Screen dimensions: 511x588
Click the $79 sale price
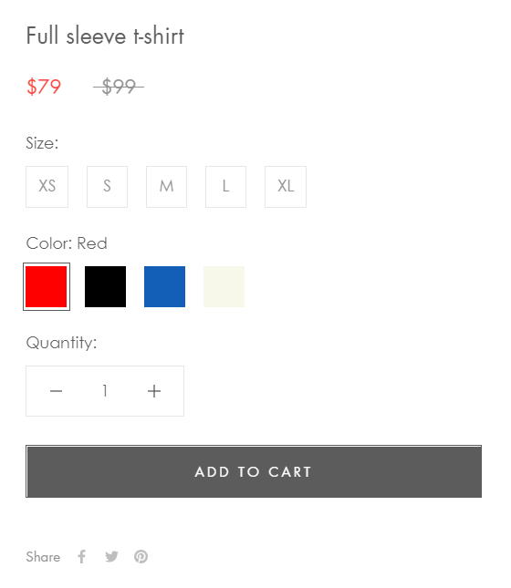(44, 87)
